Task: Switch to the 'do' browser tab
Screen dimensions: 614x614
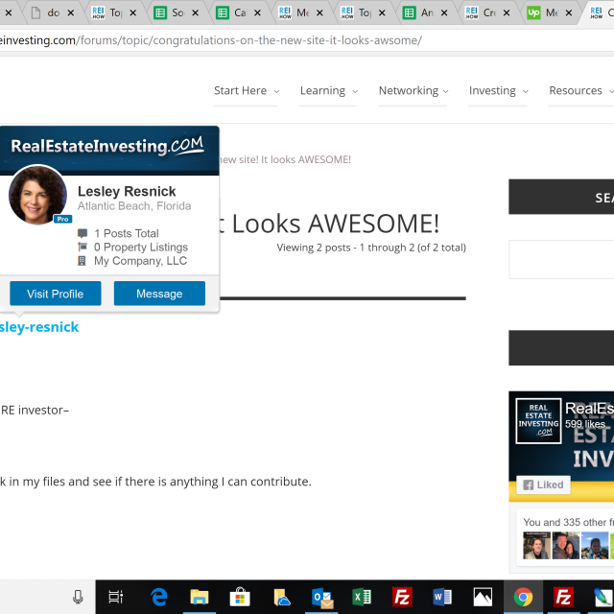Action: tap(53, 12)
